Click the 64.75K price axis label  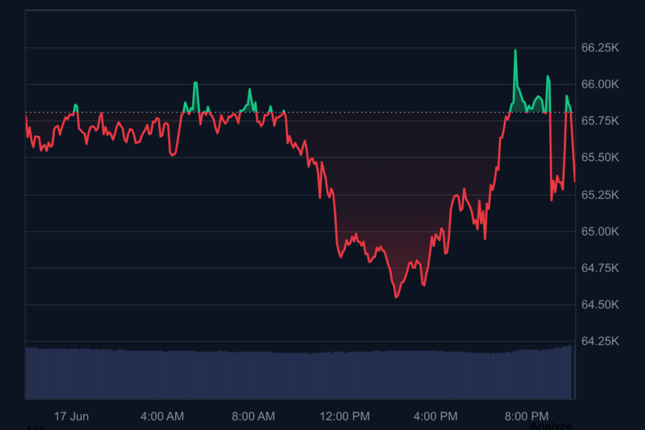[600, 268]
